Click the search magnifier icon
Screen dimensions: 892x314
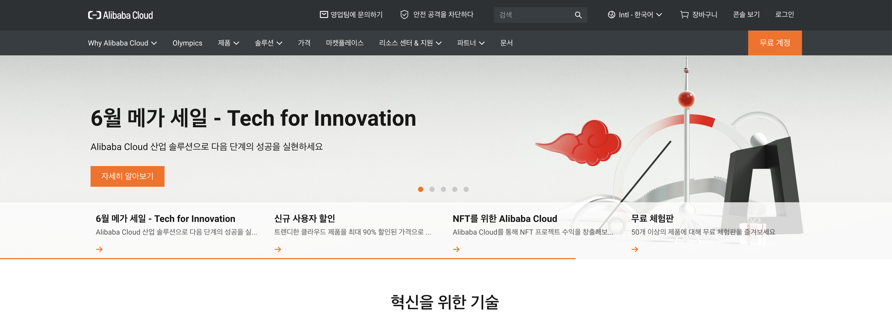click(578, 15)
